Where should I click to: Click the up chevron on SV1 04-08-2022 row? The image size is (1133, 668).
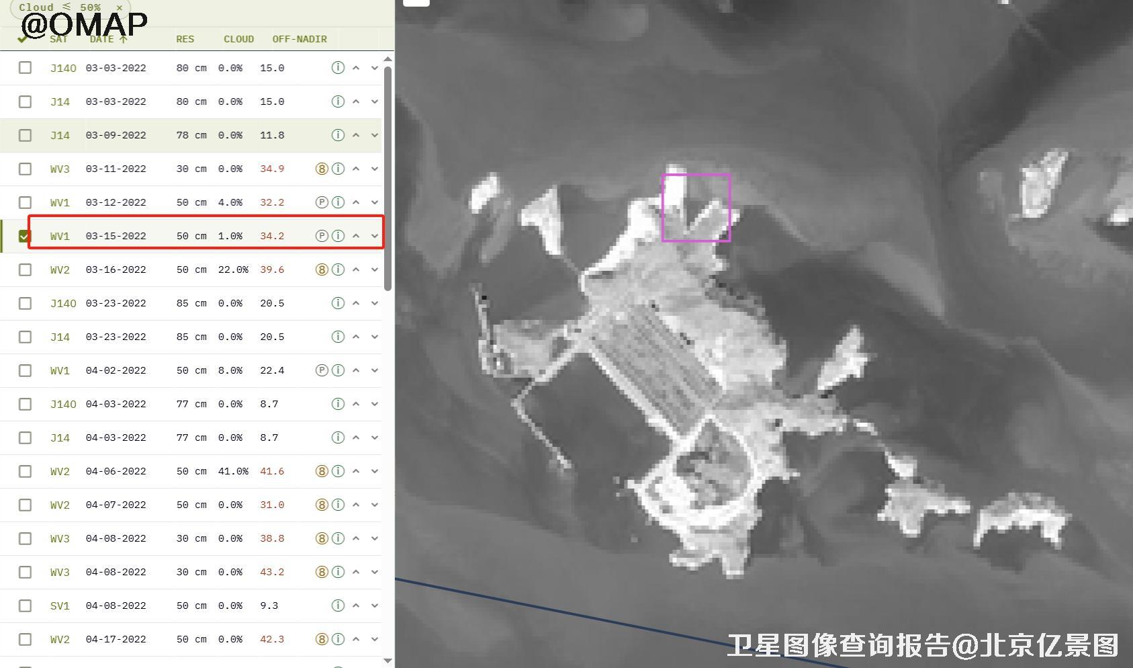pyautogui.click(x=356, y=606)
